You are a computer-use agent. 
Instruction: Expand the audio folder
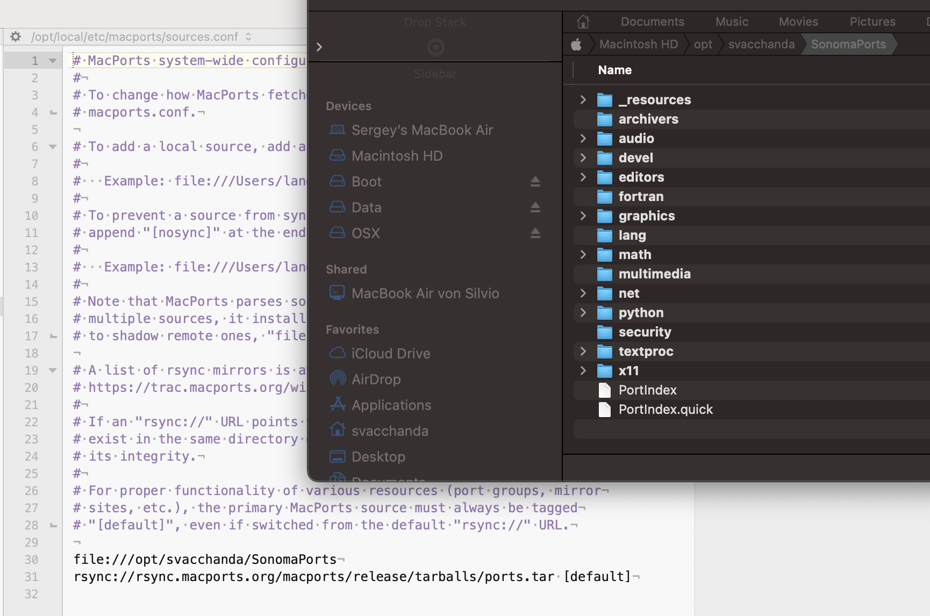tap(583, 138)
